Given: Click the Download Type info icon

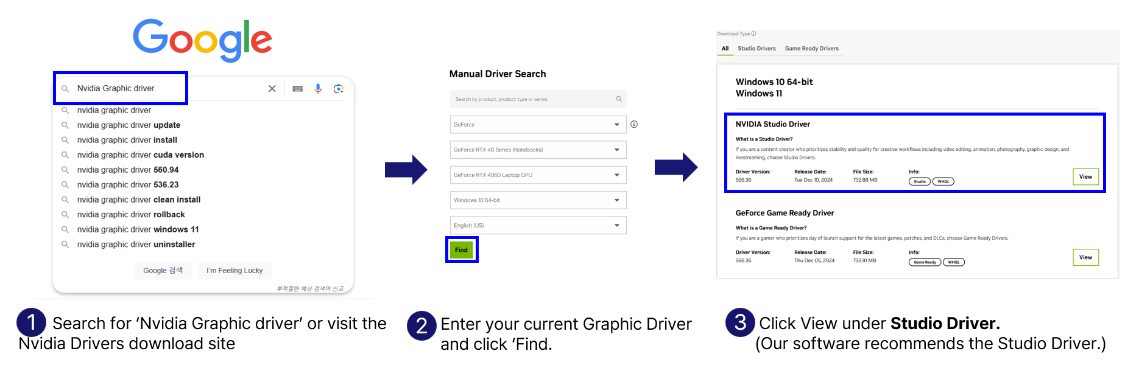Looking at the screenshot, I should click(753, 34).
